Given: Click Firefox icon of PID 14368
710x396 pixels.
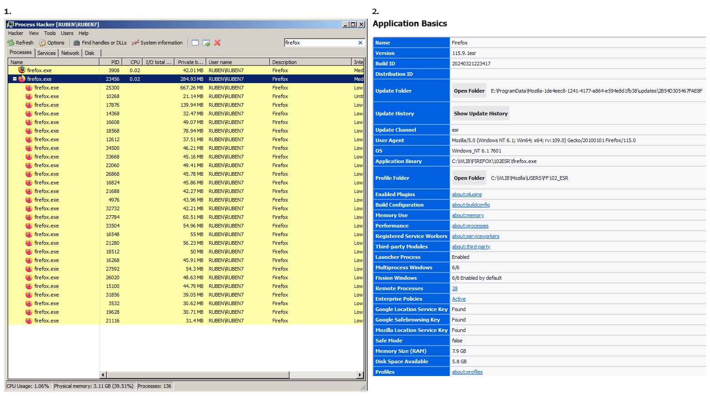Looking at the screenshot, I should [29, 114].
